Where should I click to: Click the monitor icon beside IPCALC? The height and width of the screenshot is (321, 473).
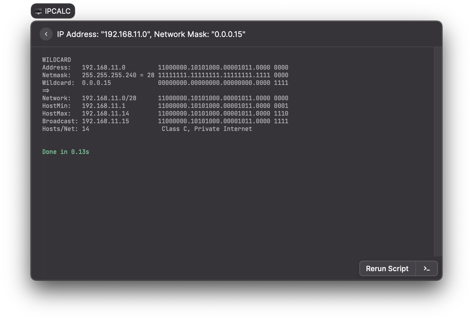click(x=38, y=11)
